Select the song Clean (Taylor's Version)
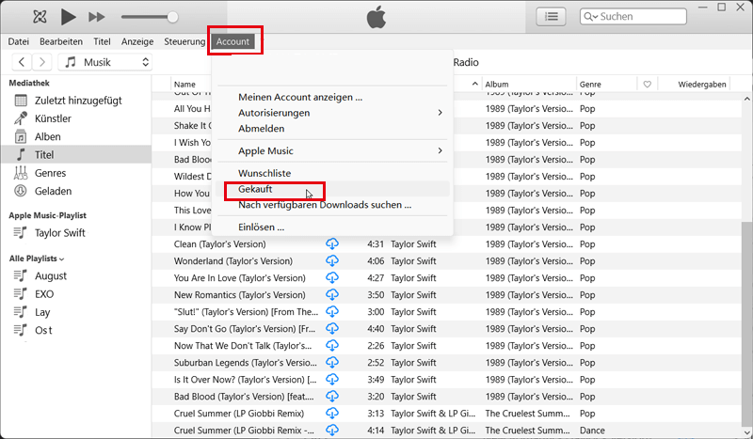The width and height of the screenshot is (753, 439). (220, 244)
